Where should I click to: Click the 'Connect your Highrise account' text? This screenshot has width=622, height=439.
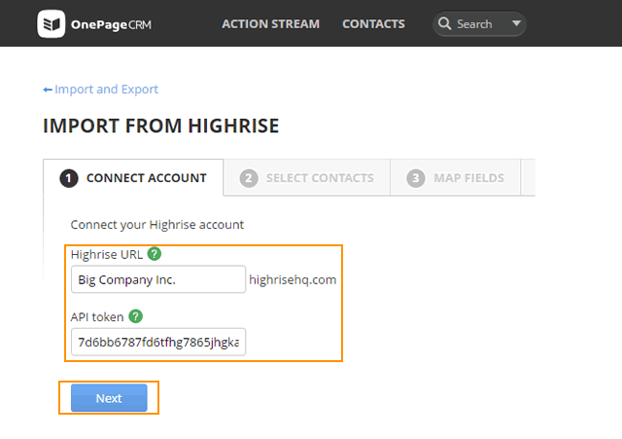(x=157, y=225)
